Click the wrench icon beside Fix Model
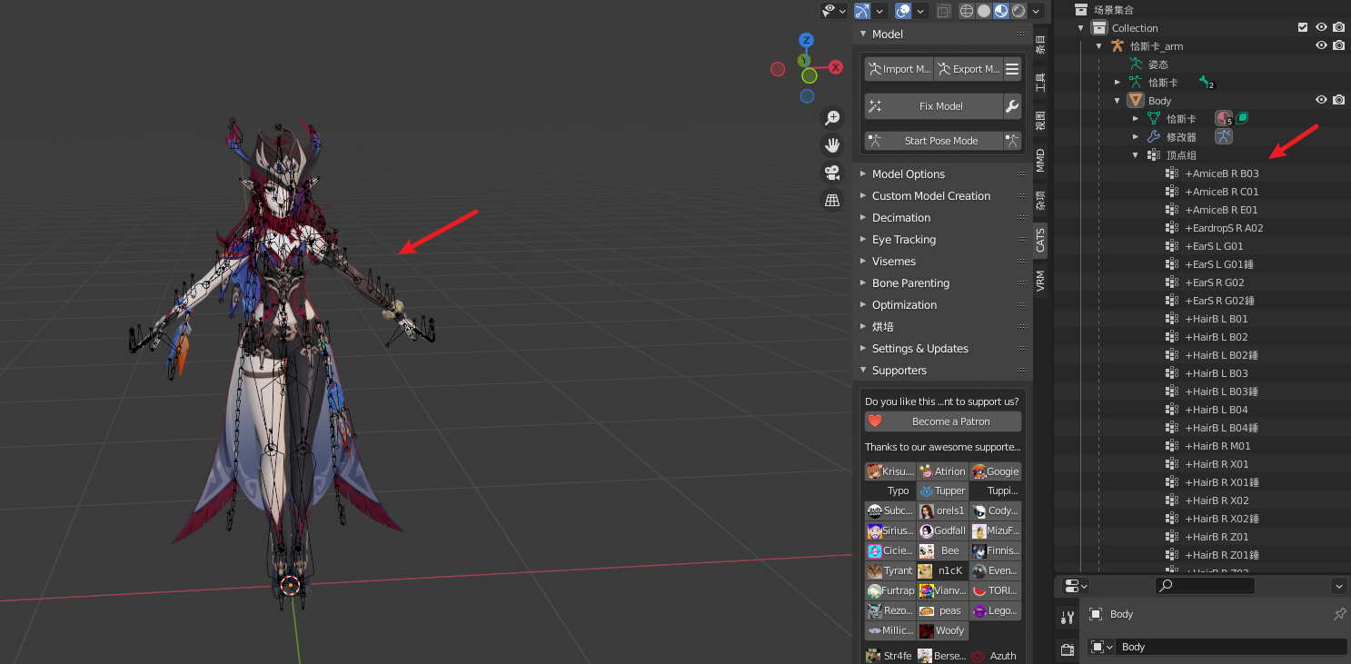The image size is (1351, 664). click(1012, 106)
